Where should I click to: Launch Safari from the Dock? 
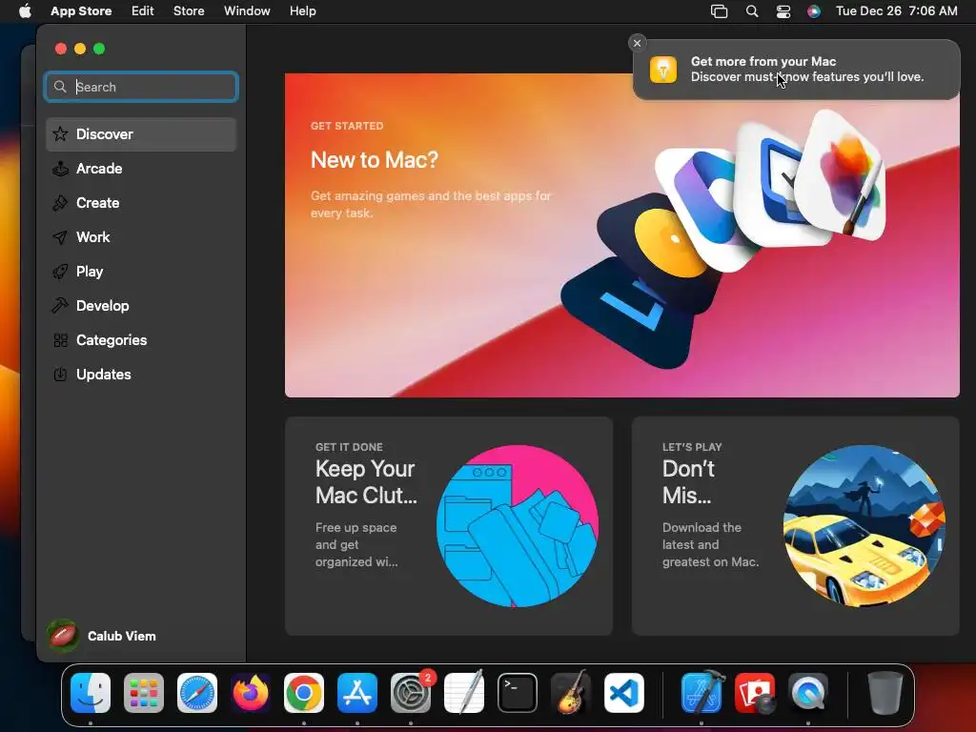(x=197, y=693)
